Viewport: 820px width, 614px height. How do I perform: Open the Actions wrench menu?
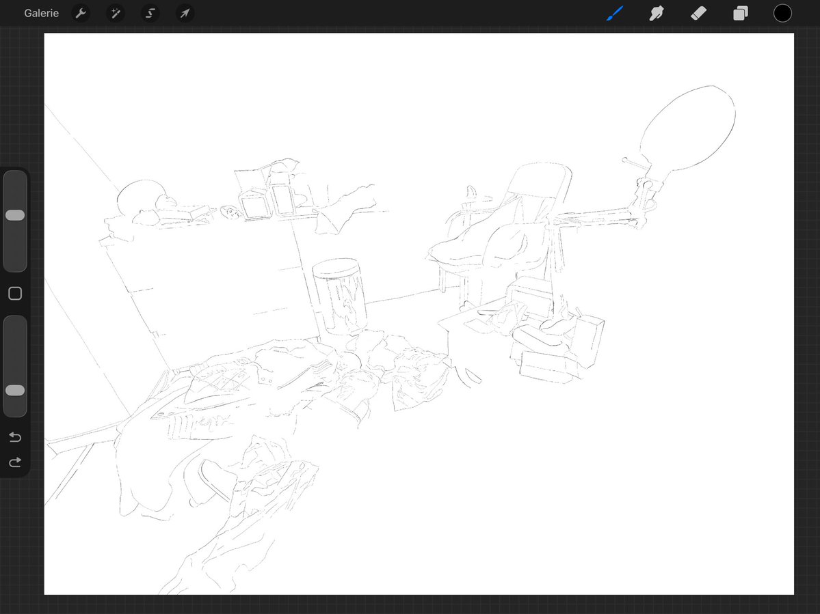tap(81, 13)
